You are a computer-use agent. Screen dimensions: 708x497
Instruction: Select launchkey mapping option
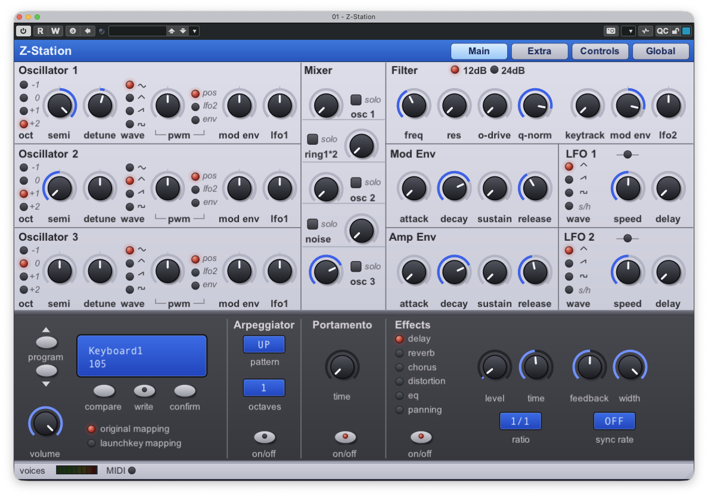[91, 443]
